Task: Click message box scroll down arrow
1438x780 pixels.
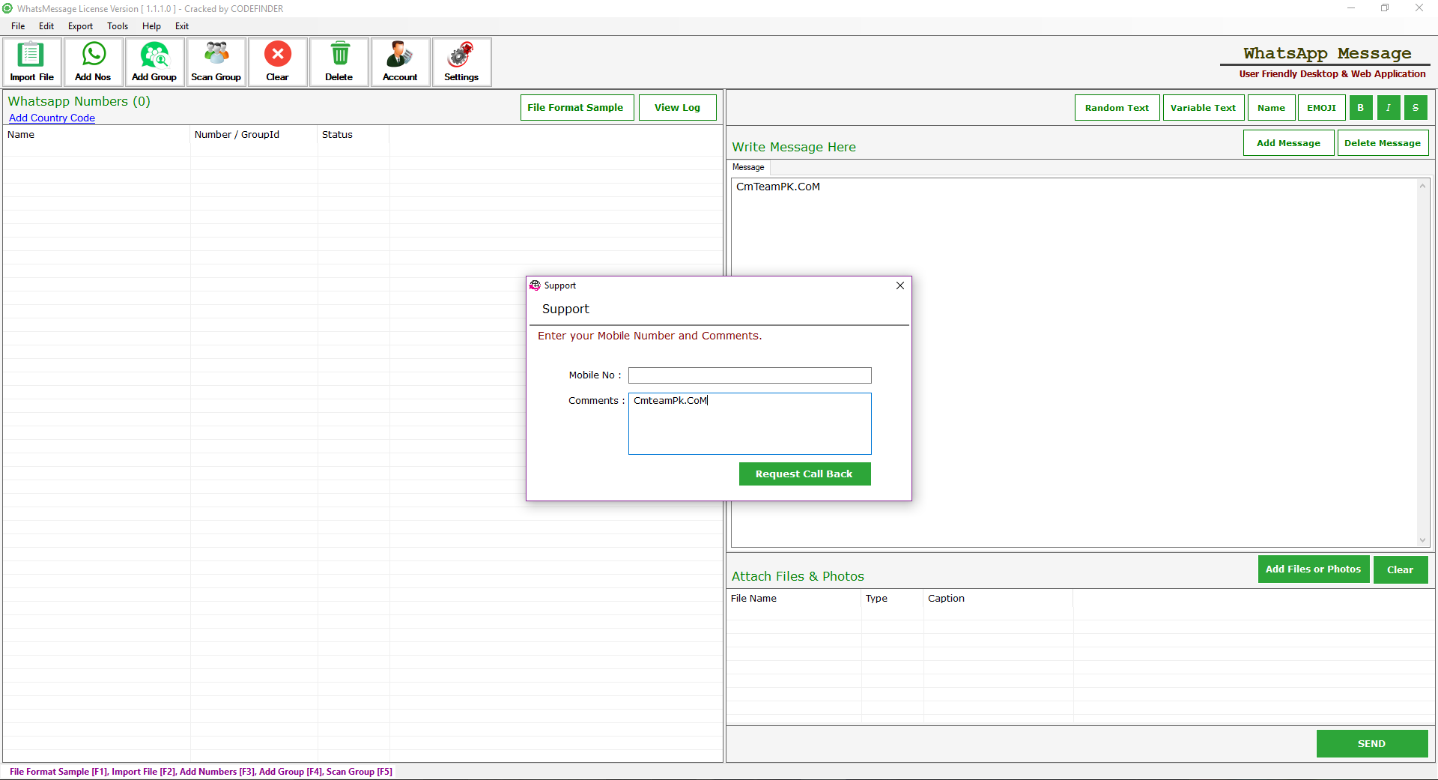Action: (1422, 540)
